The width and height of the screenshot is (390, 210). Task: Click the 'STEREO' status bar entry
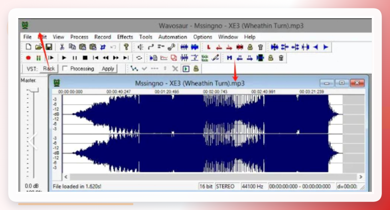pos(225,186)
